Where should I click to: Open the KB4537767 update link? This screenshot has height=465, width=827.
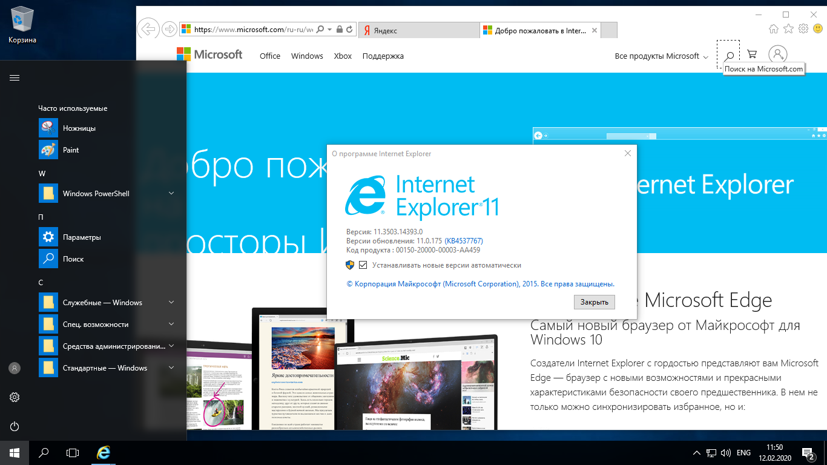coord(464,241)
